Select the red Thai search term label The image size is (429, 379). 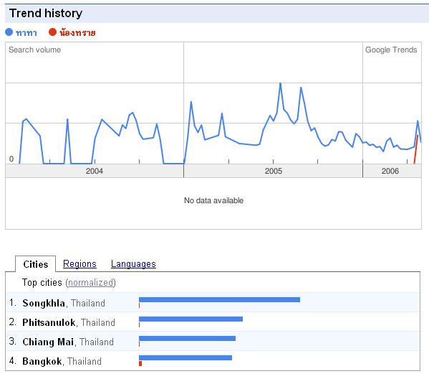tap(77, 32)
